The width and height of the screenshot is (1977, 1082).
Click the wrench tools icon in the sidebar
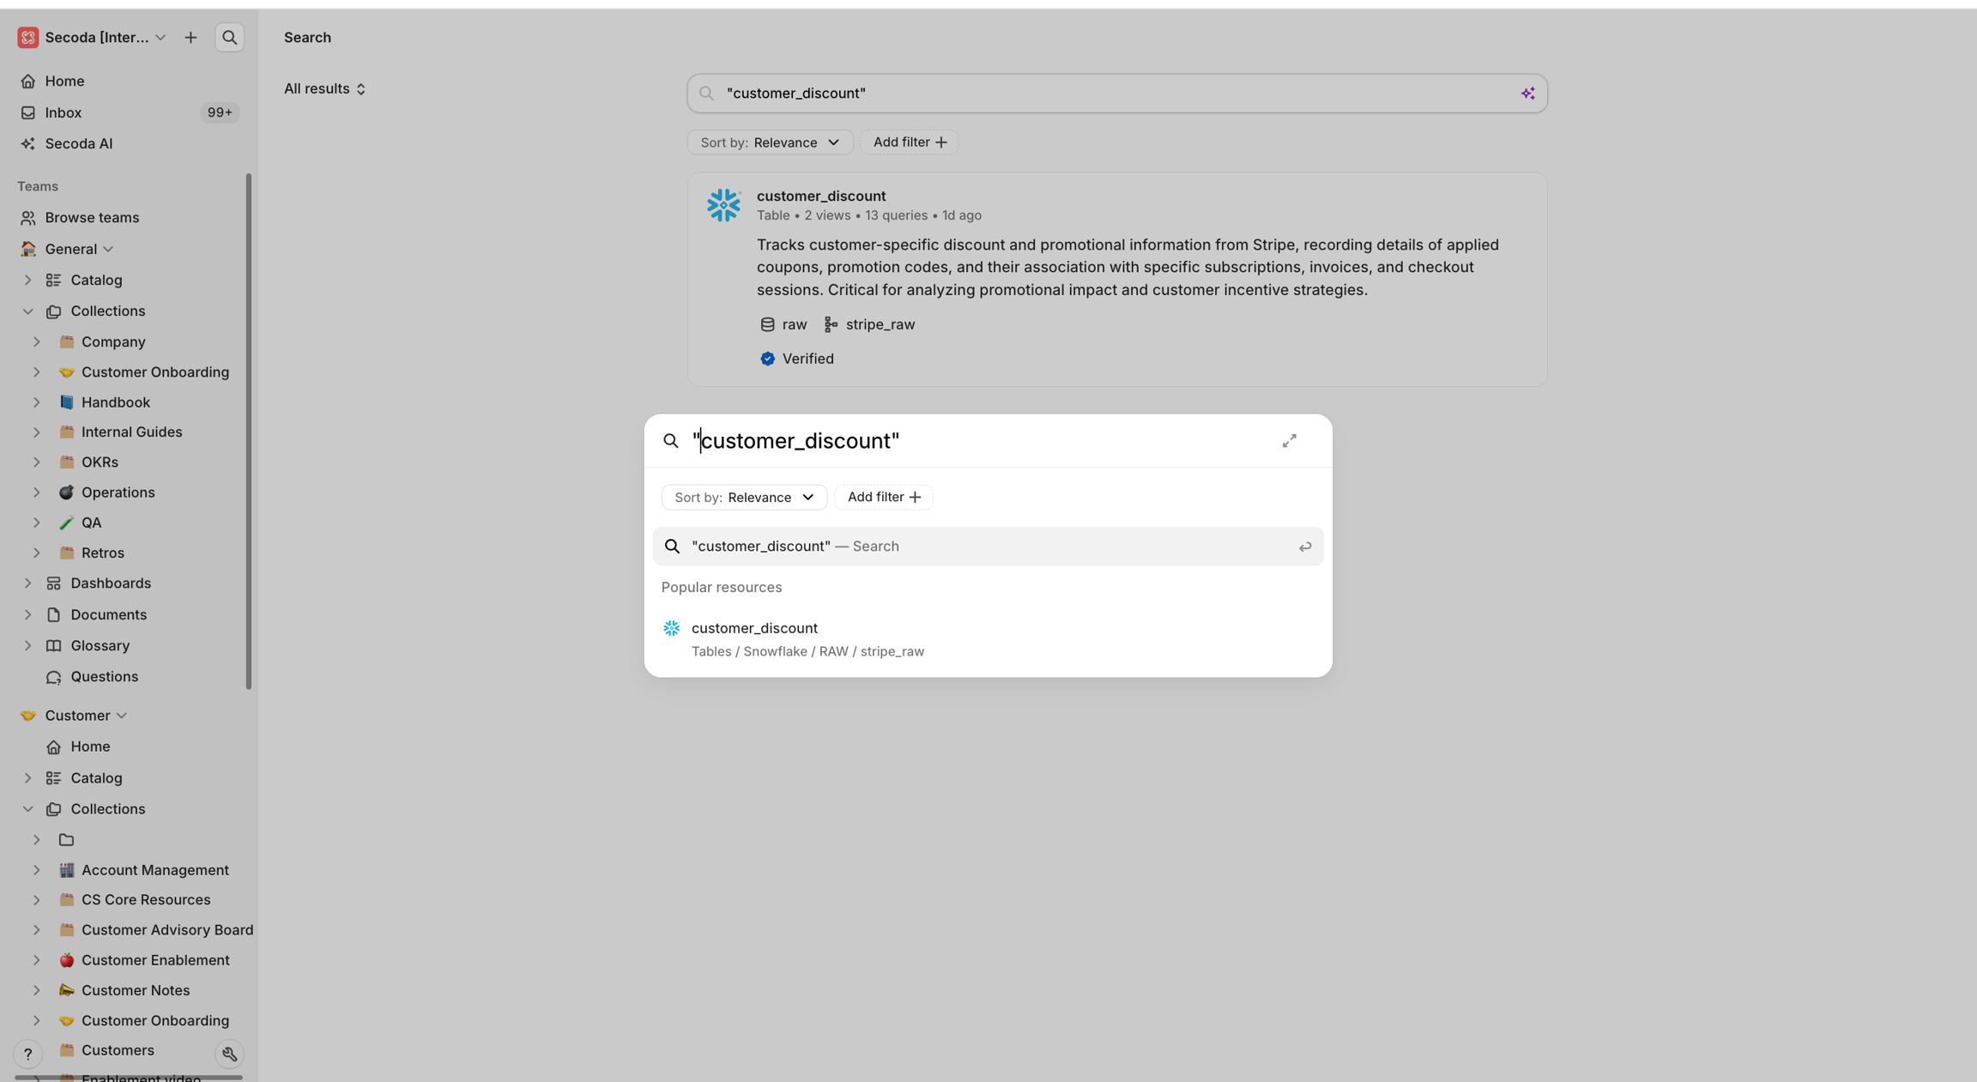point(229,1054)
